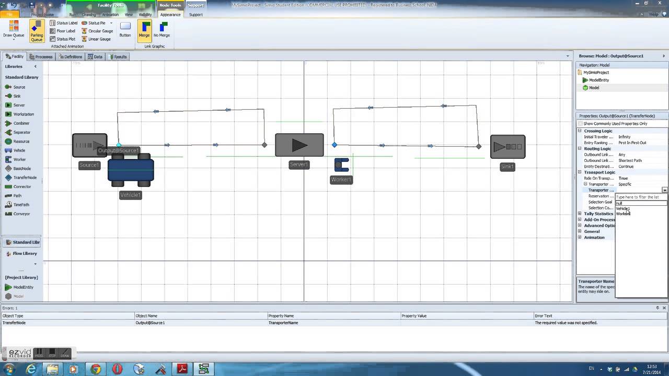Open Adobe Reader from the taskbar
Viewport: 669px width, 376px height.
point(182,369)
